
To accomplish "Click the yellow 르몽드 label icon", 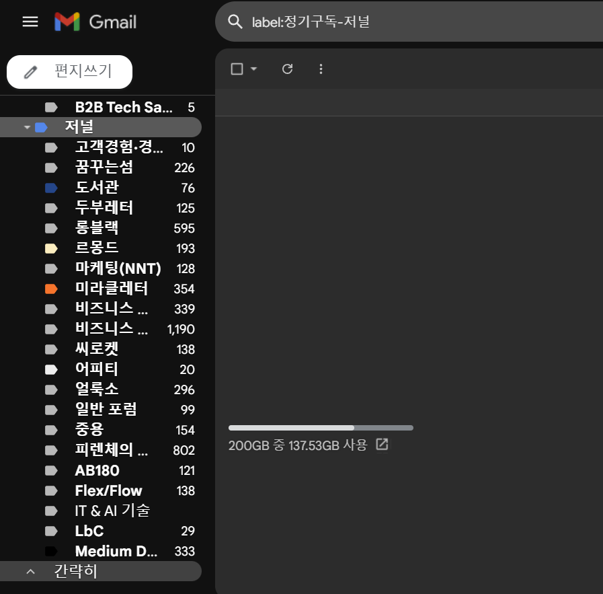I will (x=51, y=248).
